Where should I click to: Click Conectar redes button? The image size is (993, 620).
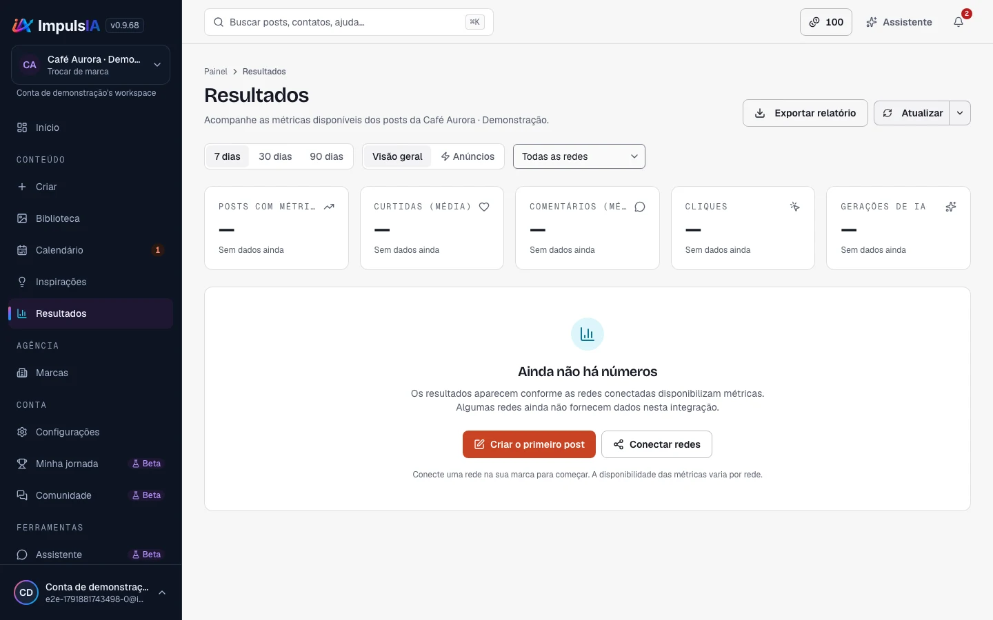(x=656, y=444)
